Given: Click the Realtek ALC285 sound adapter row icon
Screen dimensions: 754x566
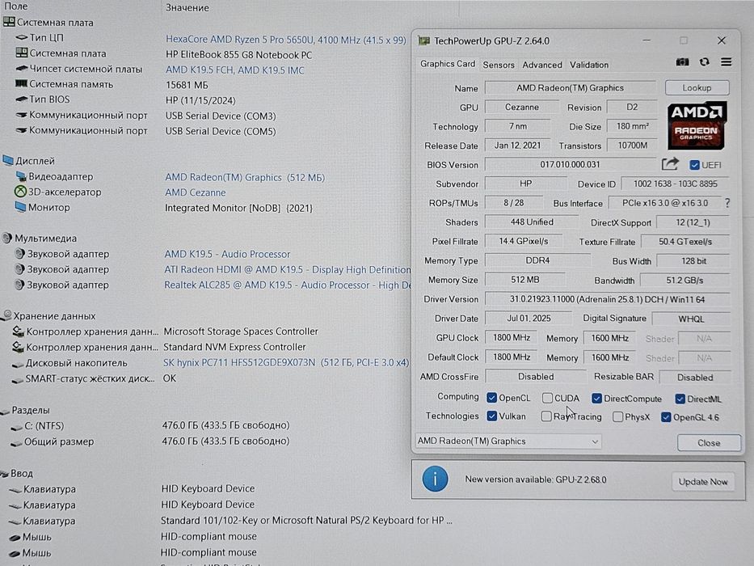Looking at the screenshot, I should pos(19,285).
